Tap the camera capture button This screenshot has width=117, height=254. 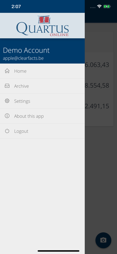point(103,240)
